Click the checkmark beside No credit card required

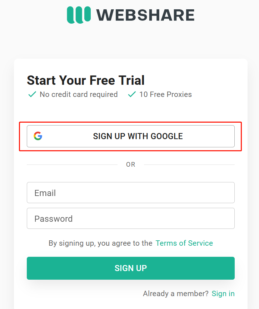(32, 94)
